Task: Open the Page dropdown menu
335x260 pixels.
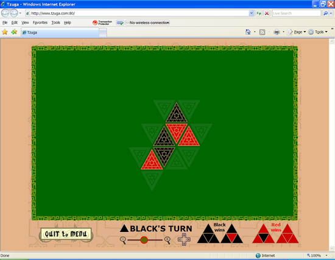Action: tap(297, 32)
